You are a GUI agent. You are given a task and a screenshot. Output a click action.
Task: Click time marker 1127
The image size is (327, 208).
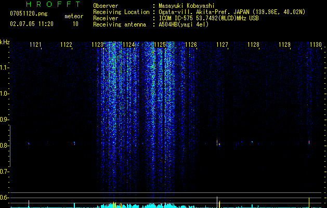click(222, 45)
